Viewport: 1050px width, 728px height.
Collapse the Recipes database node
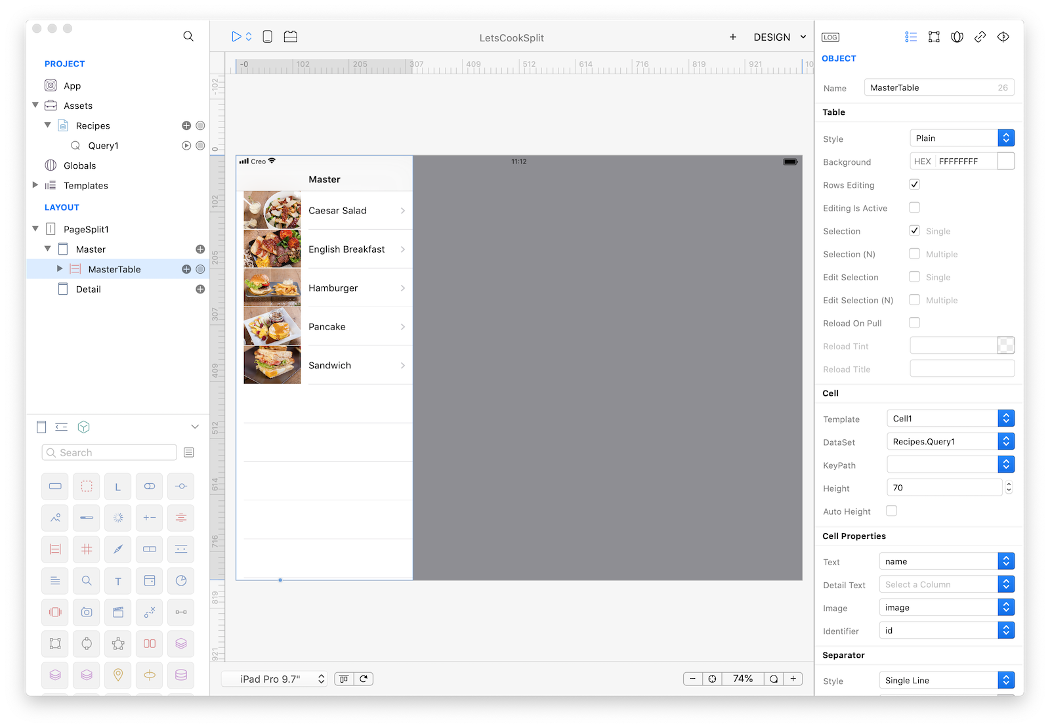tap(47, 125)
